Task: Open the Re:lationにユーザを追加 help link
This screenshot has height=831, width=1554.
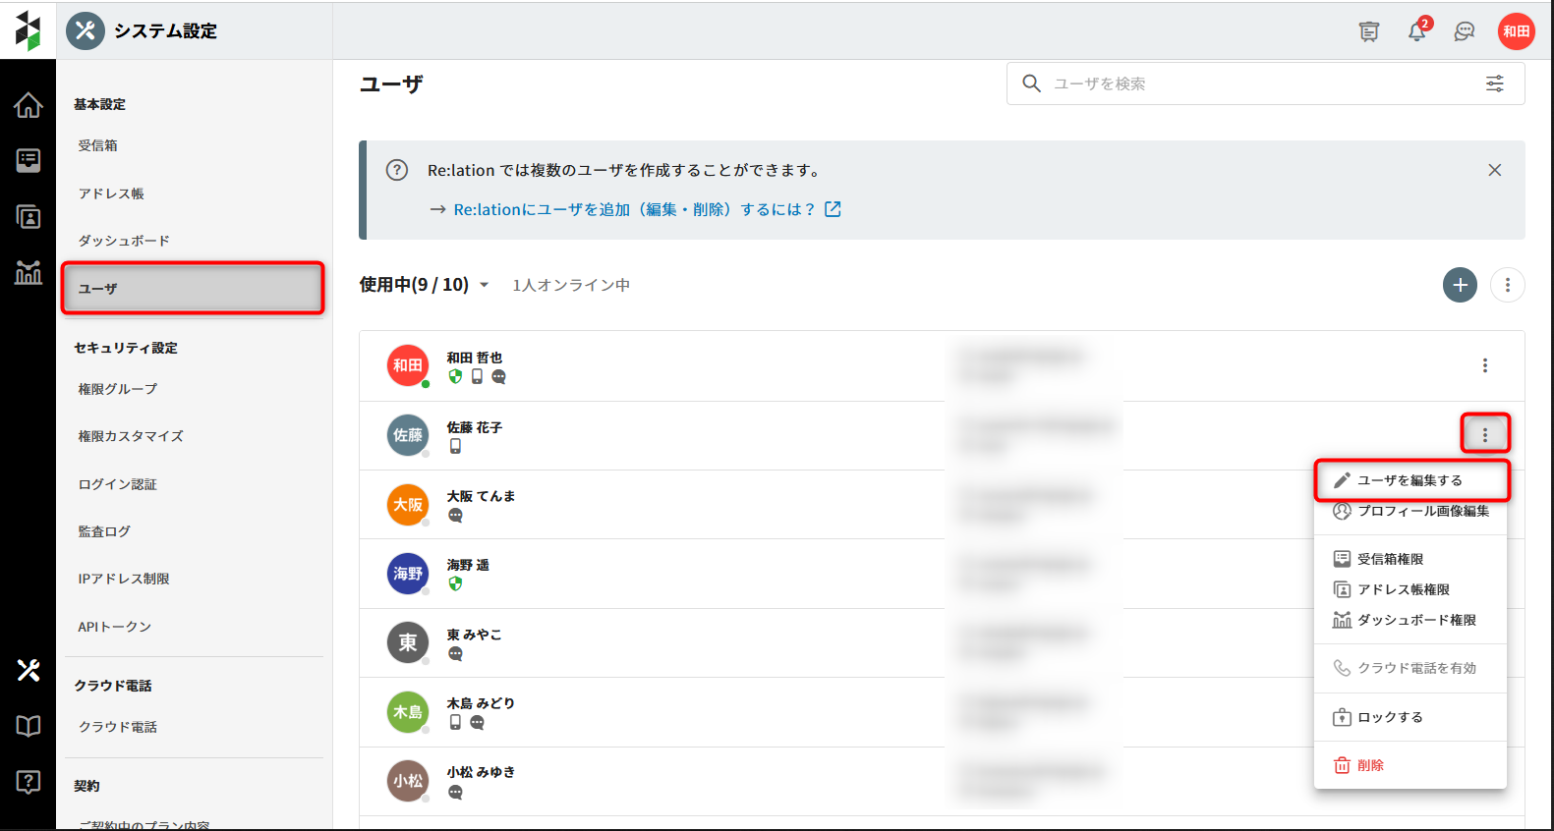Action: point(634,209)
